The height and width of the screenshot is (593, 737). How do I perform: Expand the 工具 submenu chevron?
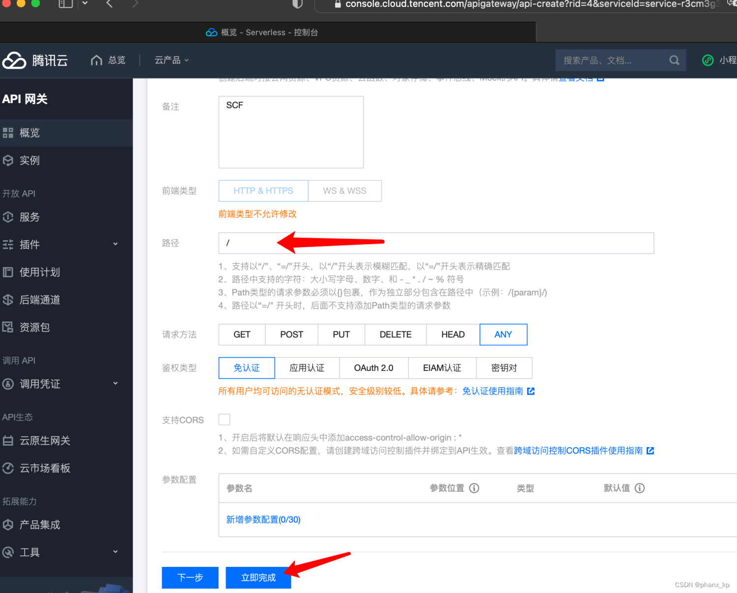(x=115, y=552)
